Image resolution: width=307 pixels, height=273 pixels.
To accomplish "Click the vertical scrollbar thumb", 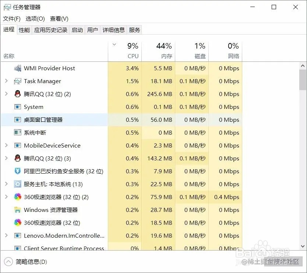I will (303, 80).
